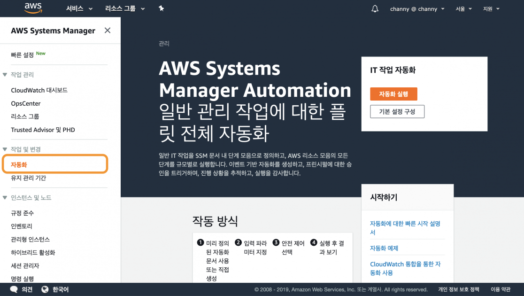Click the 기본 설정 구성 button
This screenshot has height=296, width=524.
397,111
